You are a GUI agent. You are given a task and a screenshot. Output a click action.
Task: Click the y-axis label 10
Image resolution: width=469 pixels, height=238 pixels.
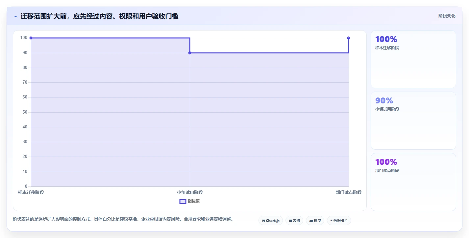tap(25, 172)
